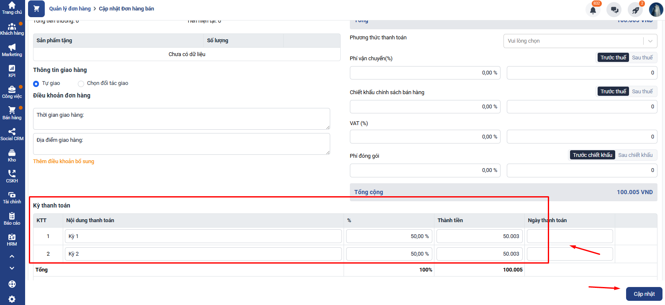Navigate to Quản lý đơn hàng breadcrumb
The width and height of the screenshot is (665, 305).
(70, 9)
